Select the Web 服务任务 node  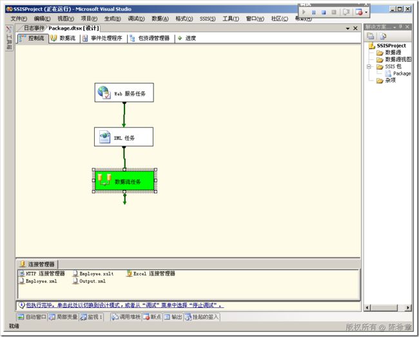tap(124, 93)
